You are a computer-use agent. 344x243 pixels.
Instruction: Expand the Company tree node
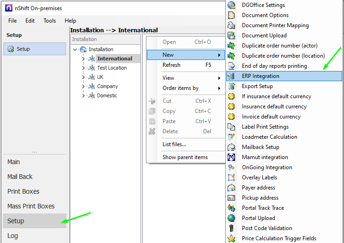pos(84,86)
